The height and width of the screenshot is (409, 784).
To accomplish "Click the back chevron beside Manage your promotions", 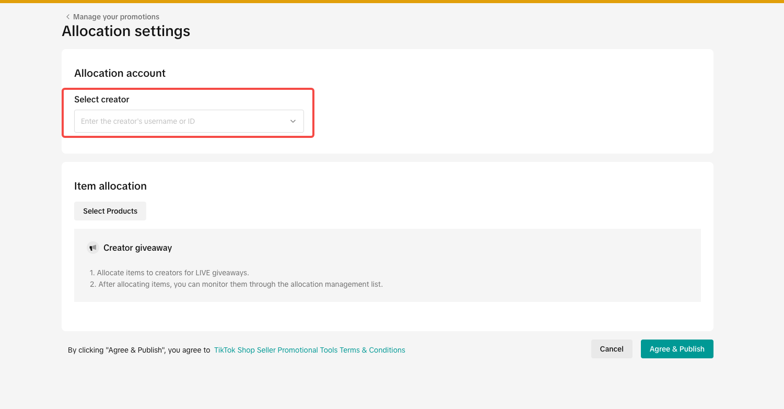I will (67, 17).
